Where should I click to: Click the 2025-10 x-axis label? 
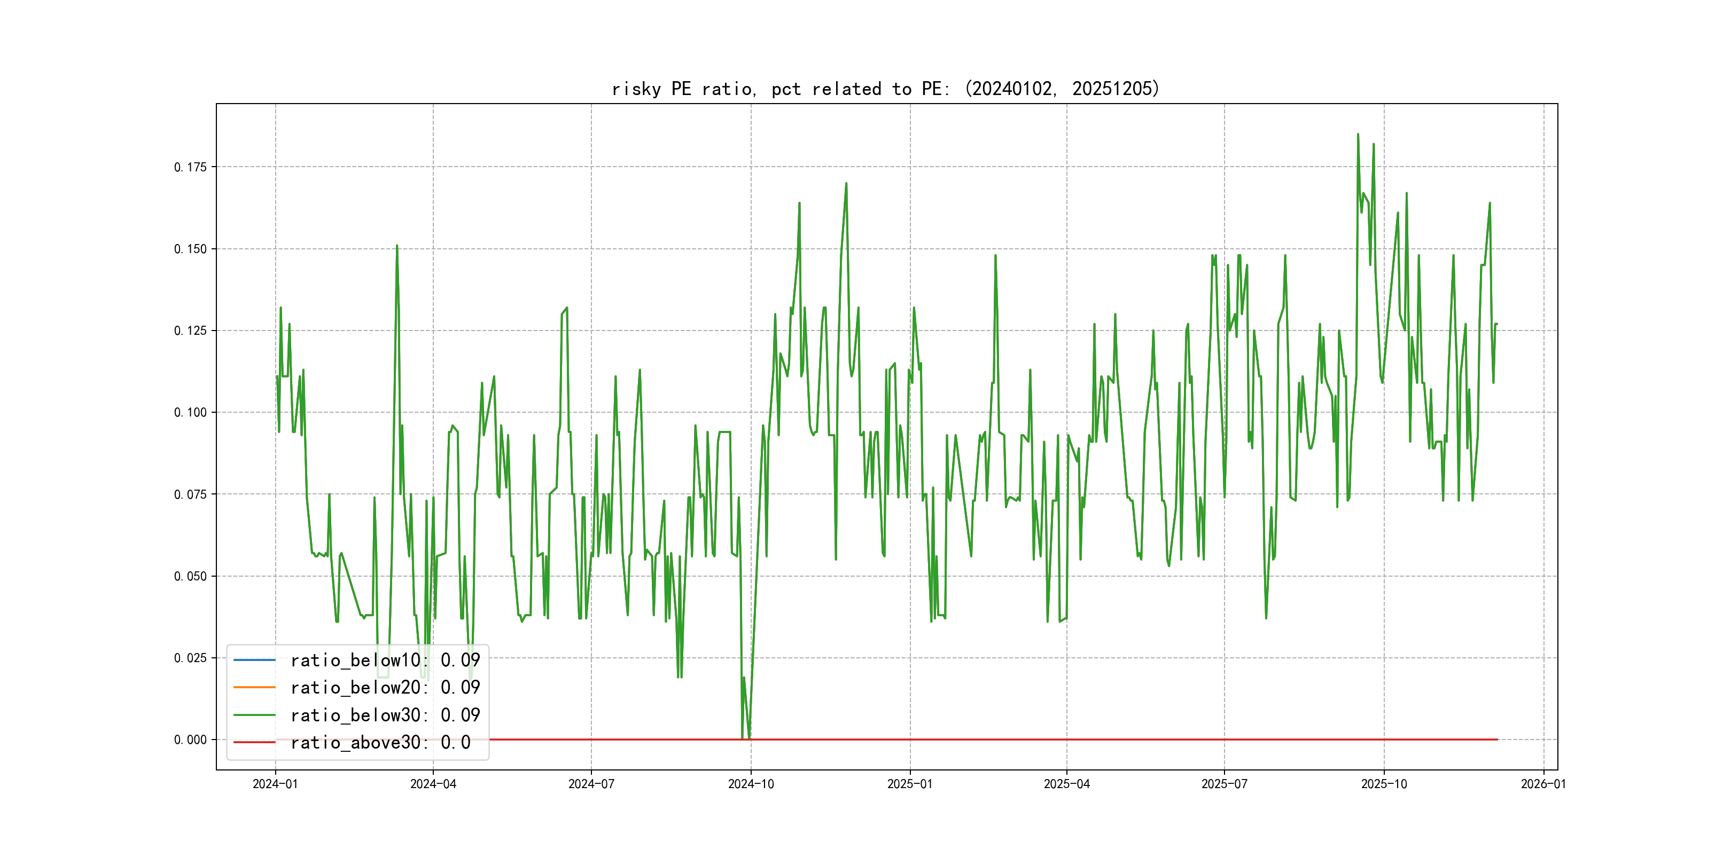1384,784
